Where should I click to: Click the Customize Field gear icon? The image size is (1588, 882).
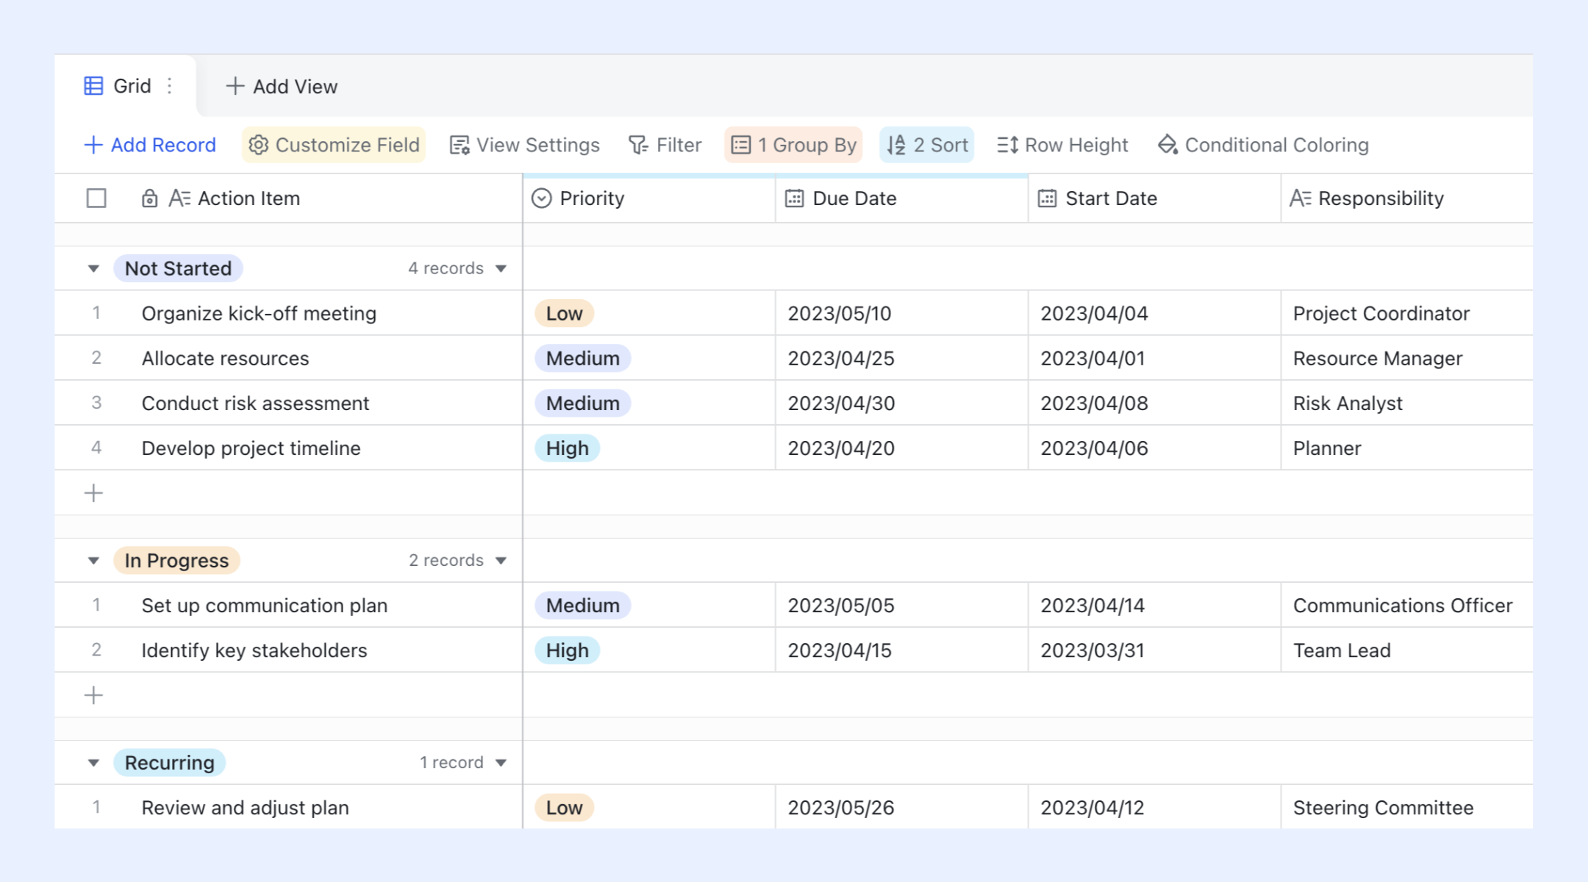[x=258, y=145]
